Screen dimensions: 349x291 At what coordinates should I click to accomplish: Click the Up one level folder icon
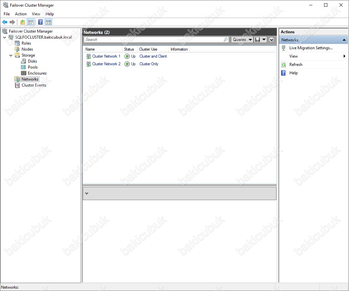[x=23, y=22]
